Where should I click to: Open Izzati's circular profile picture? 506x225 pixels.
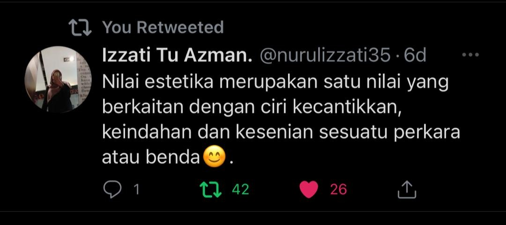click(58, 79)
